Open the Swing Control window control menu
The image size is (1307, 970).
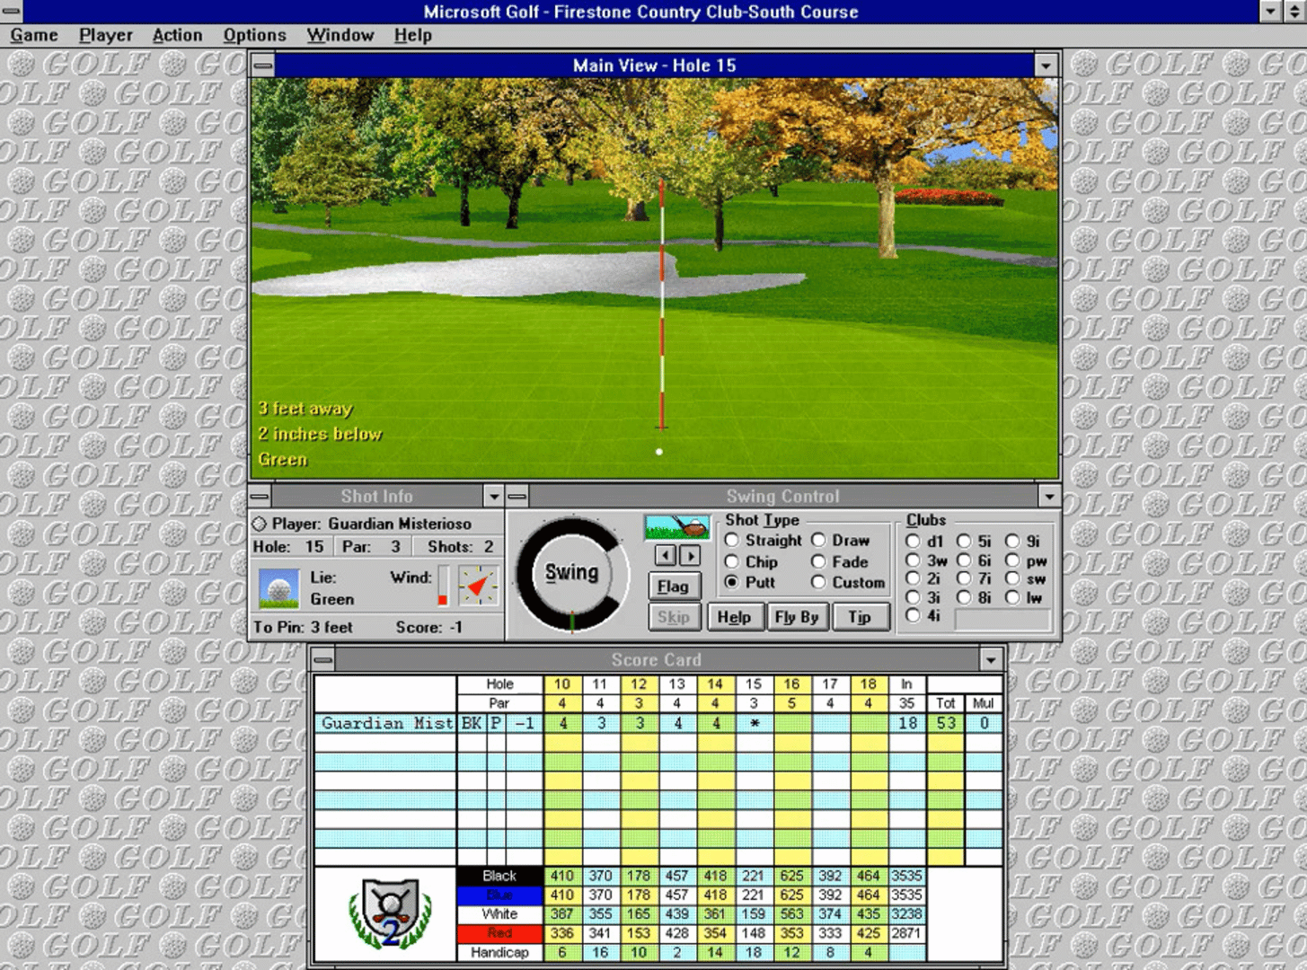(517, 496)
